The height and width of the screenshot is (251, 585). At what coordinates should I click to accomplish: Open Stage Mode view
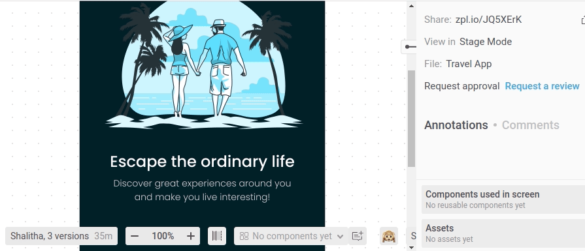coord(486,42)
